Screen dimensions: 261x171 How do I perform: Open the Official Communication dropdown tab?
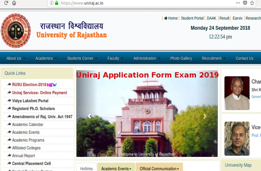159,167
